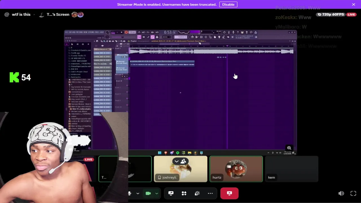Select the Track 1 waveform clip

(212, 51)
